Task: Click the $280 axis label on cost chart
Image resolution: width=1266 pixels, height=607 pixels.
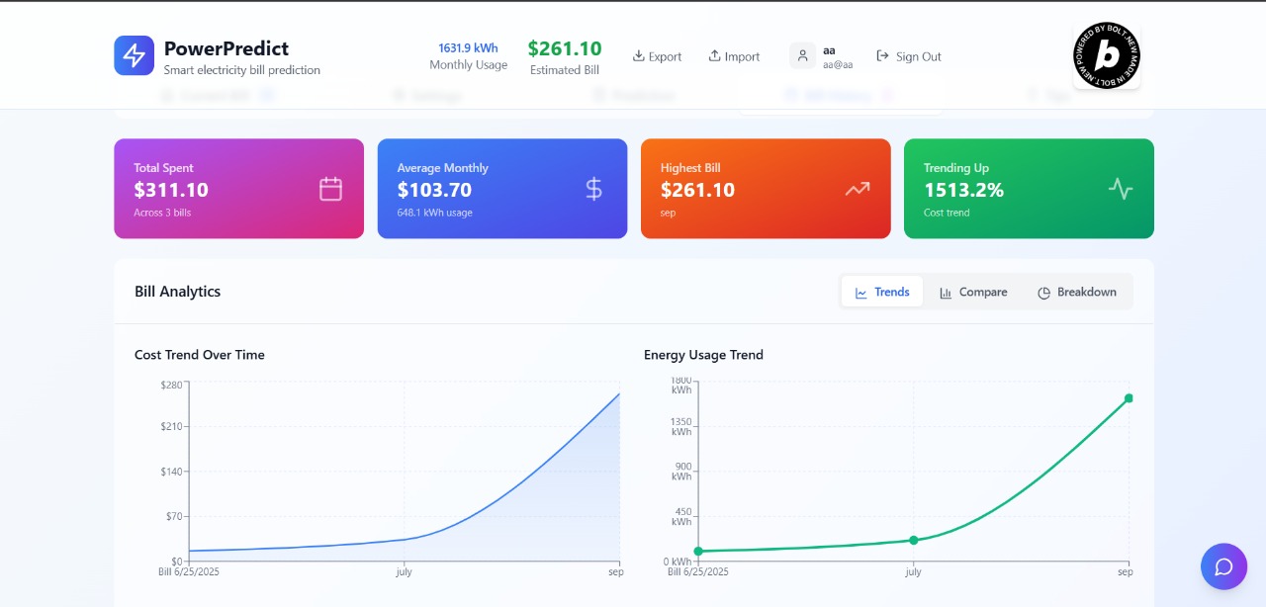Action: [x=171, y=385]
